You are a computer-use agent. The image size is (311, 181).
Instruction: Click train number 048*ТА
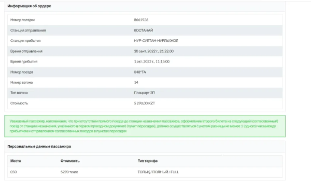point(140,72)
